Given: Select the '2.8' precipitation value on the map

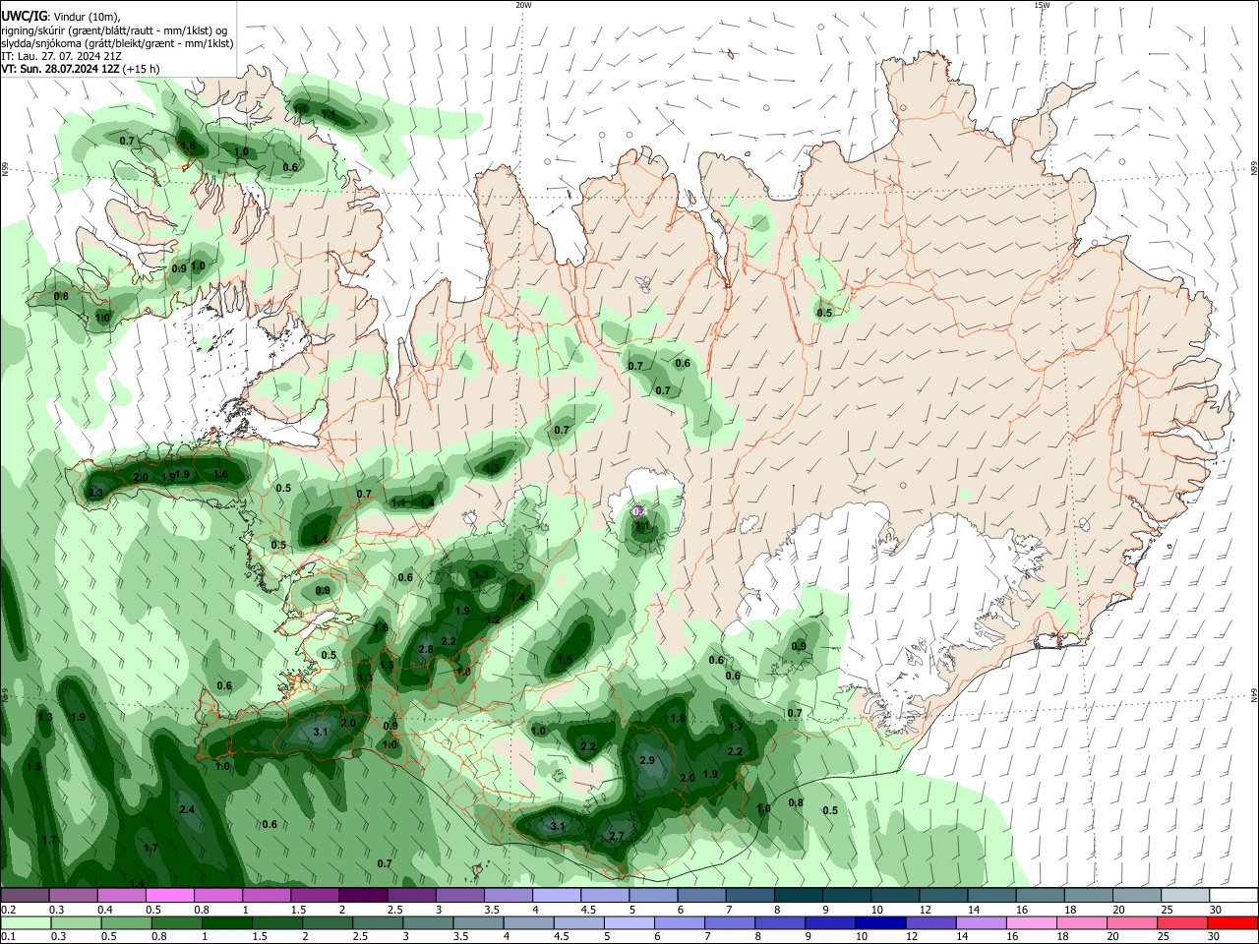Looking at the screenshot, I should [x=426, y=650].
